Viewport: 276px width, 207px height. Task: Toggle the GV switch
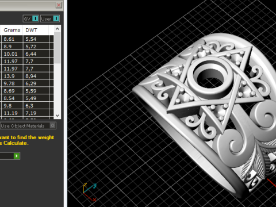coord(31,18)
